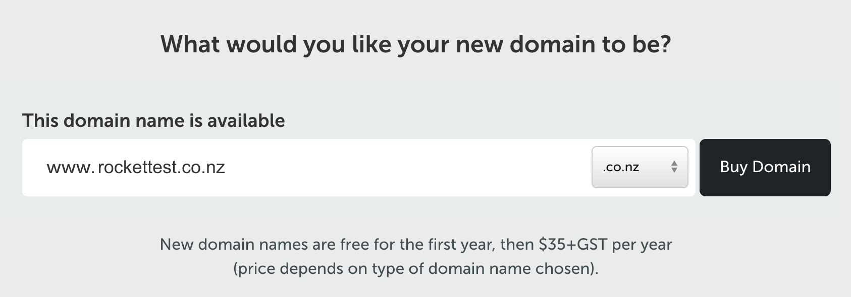The image size is (851, 297).
Task: Click the up/down arrows in extension selector
Action: [x=674, y=167]
